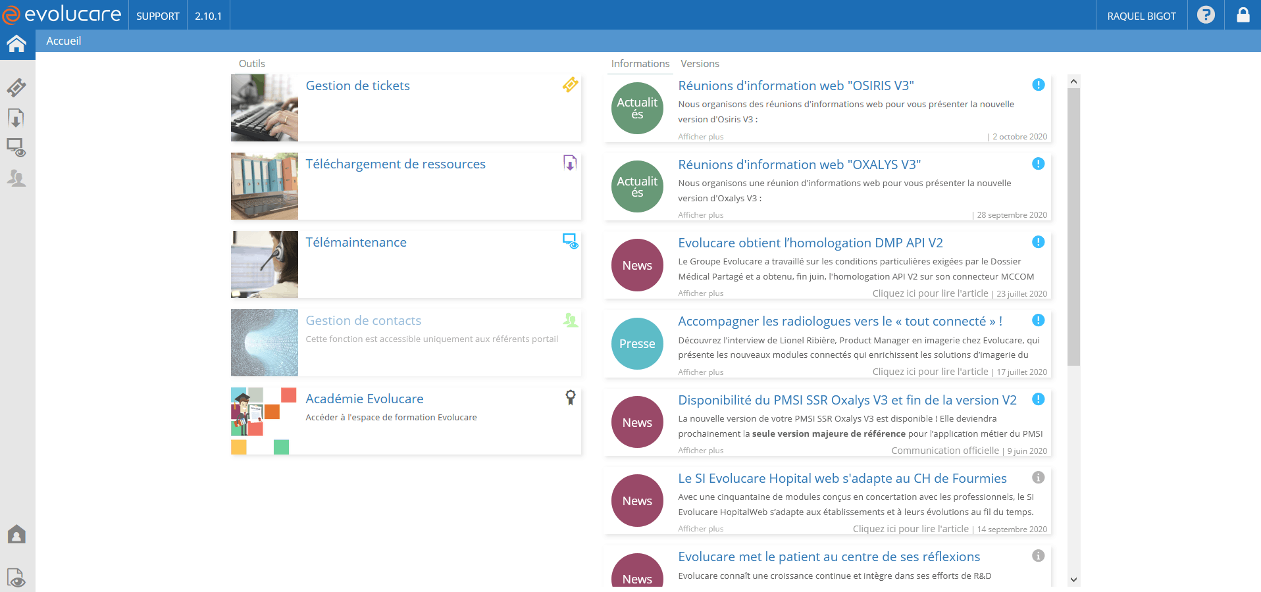This screenshot has height=592, width=1261.
Task: Click 'Cliquez ici pour lire l'article' dated 14 septembre 2020
Action: (x=911, y=529)
